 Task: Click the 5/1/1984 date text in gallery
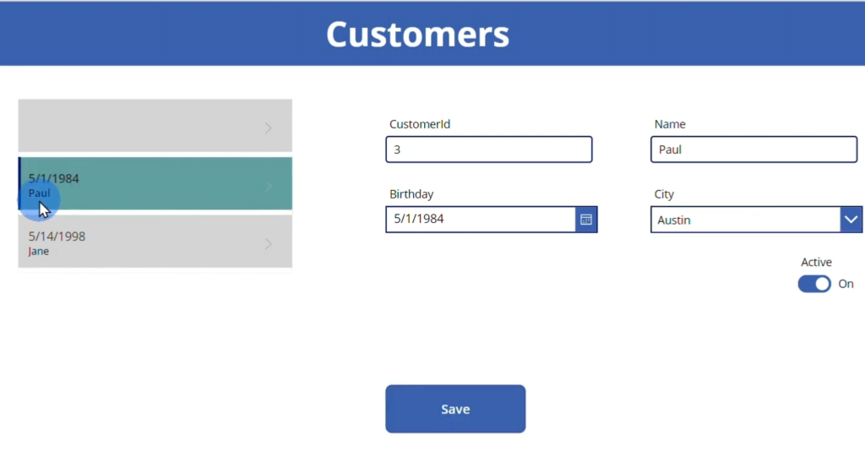pyautogui.click(x=53, y=179)
